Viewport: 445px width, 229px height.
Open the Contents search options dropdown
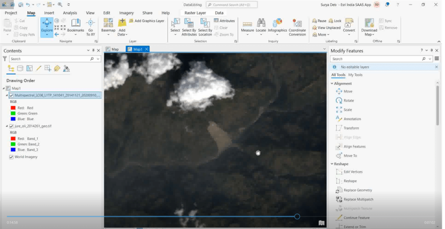(98, 59)
